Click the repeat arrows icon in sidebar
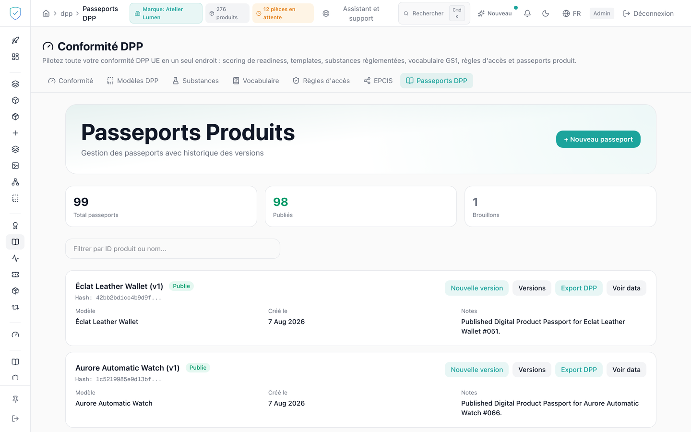This screenshot has width=691, height=432. click(15, 307)
